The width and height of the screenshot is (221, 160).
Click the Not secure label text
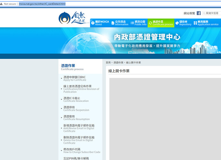[x=10, y=4]
